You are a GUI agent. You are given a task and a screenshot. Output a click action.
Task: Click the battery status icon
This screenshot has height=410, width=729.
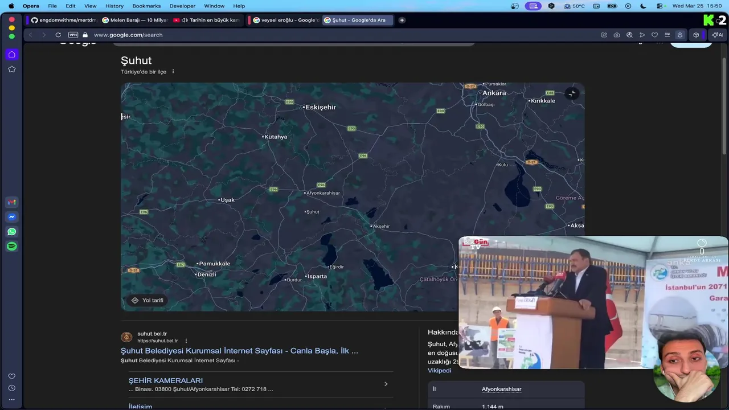(x=612, y=6)
